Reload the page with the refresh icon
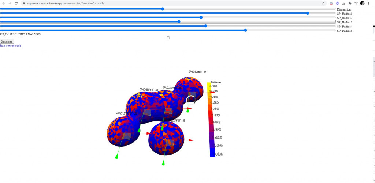375x183 pixels. 16,3
